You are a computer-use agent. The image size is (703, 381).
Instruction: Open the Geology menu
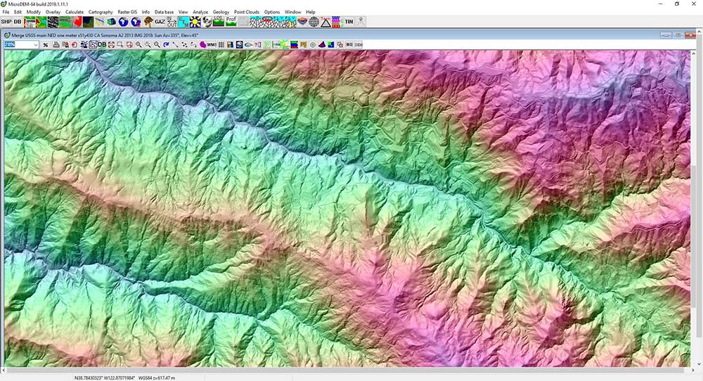[221, 12]
